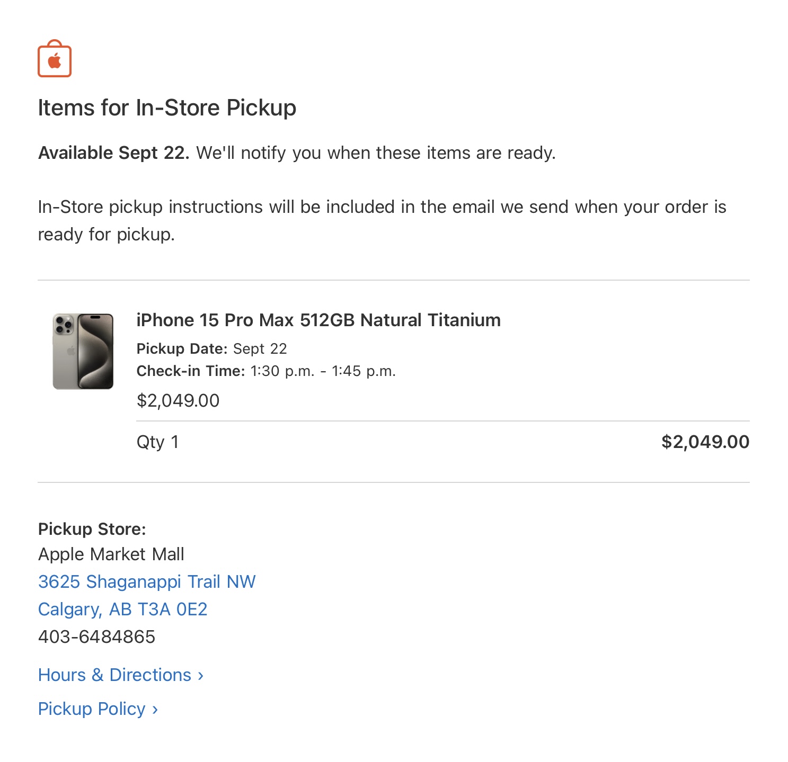The width and height of the screenshot is (788, 762).
Task: Click the chevron after Pickup Policy
Action: coord(155,710)
